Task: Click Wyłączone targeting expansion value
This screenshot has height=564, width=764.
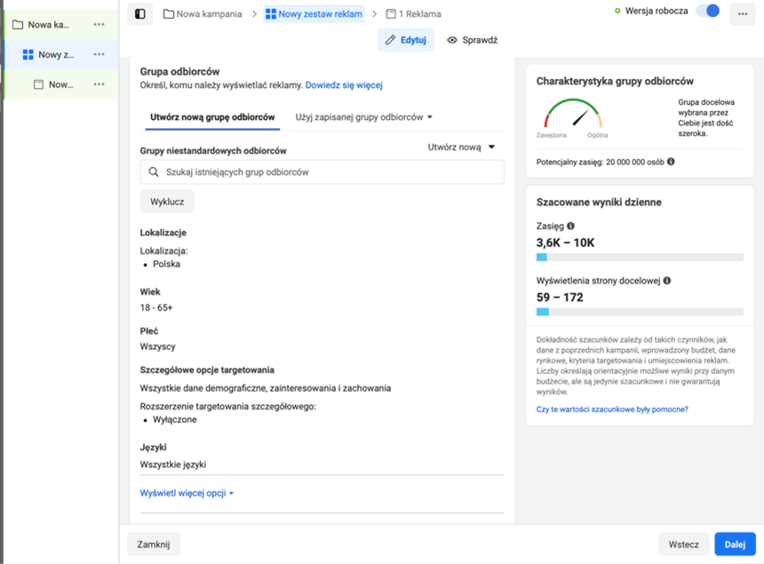Action: [174, 419]
